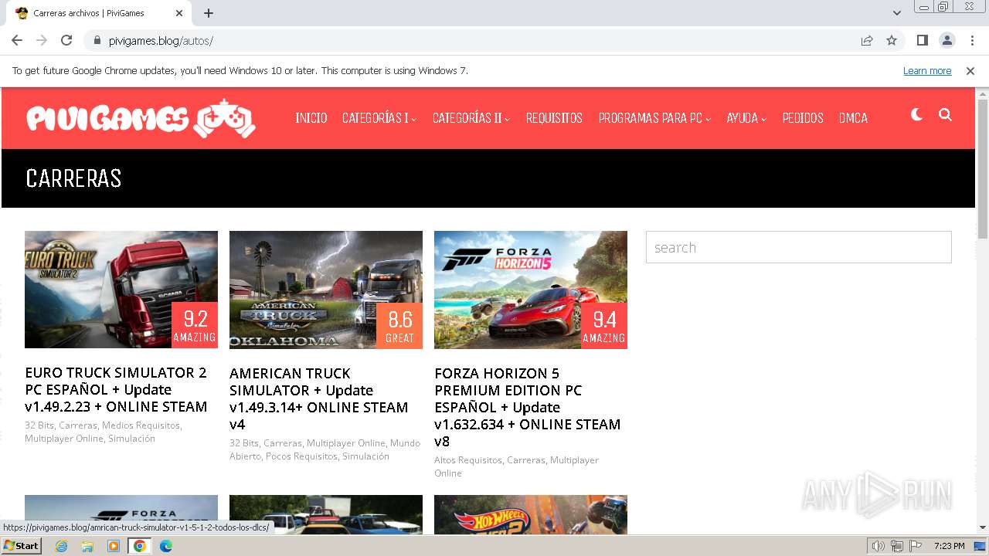Switch to Chrome taskbar icon
The image size is (989, 556).
click(x=140, y=546)
